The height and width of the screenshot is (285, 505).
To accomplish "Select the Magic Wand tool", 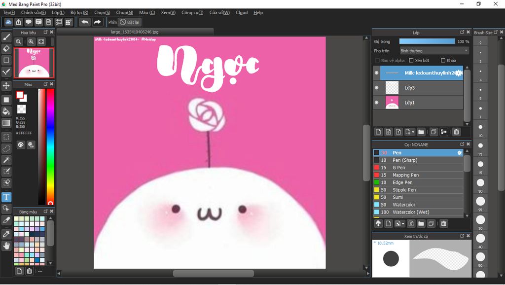I will click(6, 160).
